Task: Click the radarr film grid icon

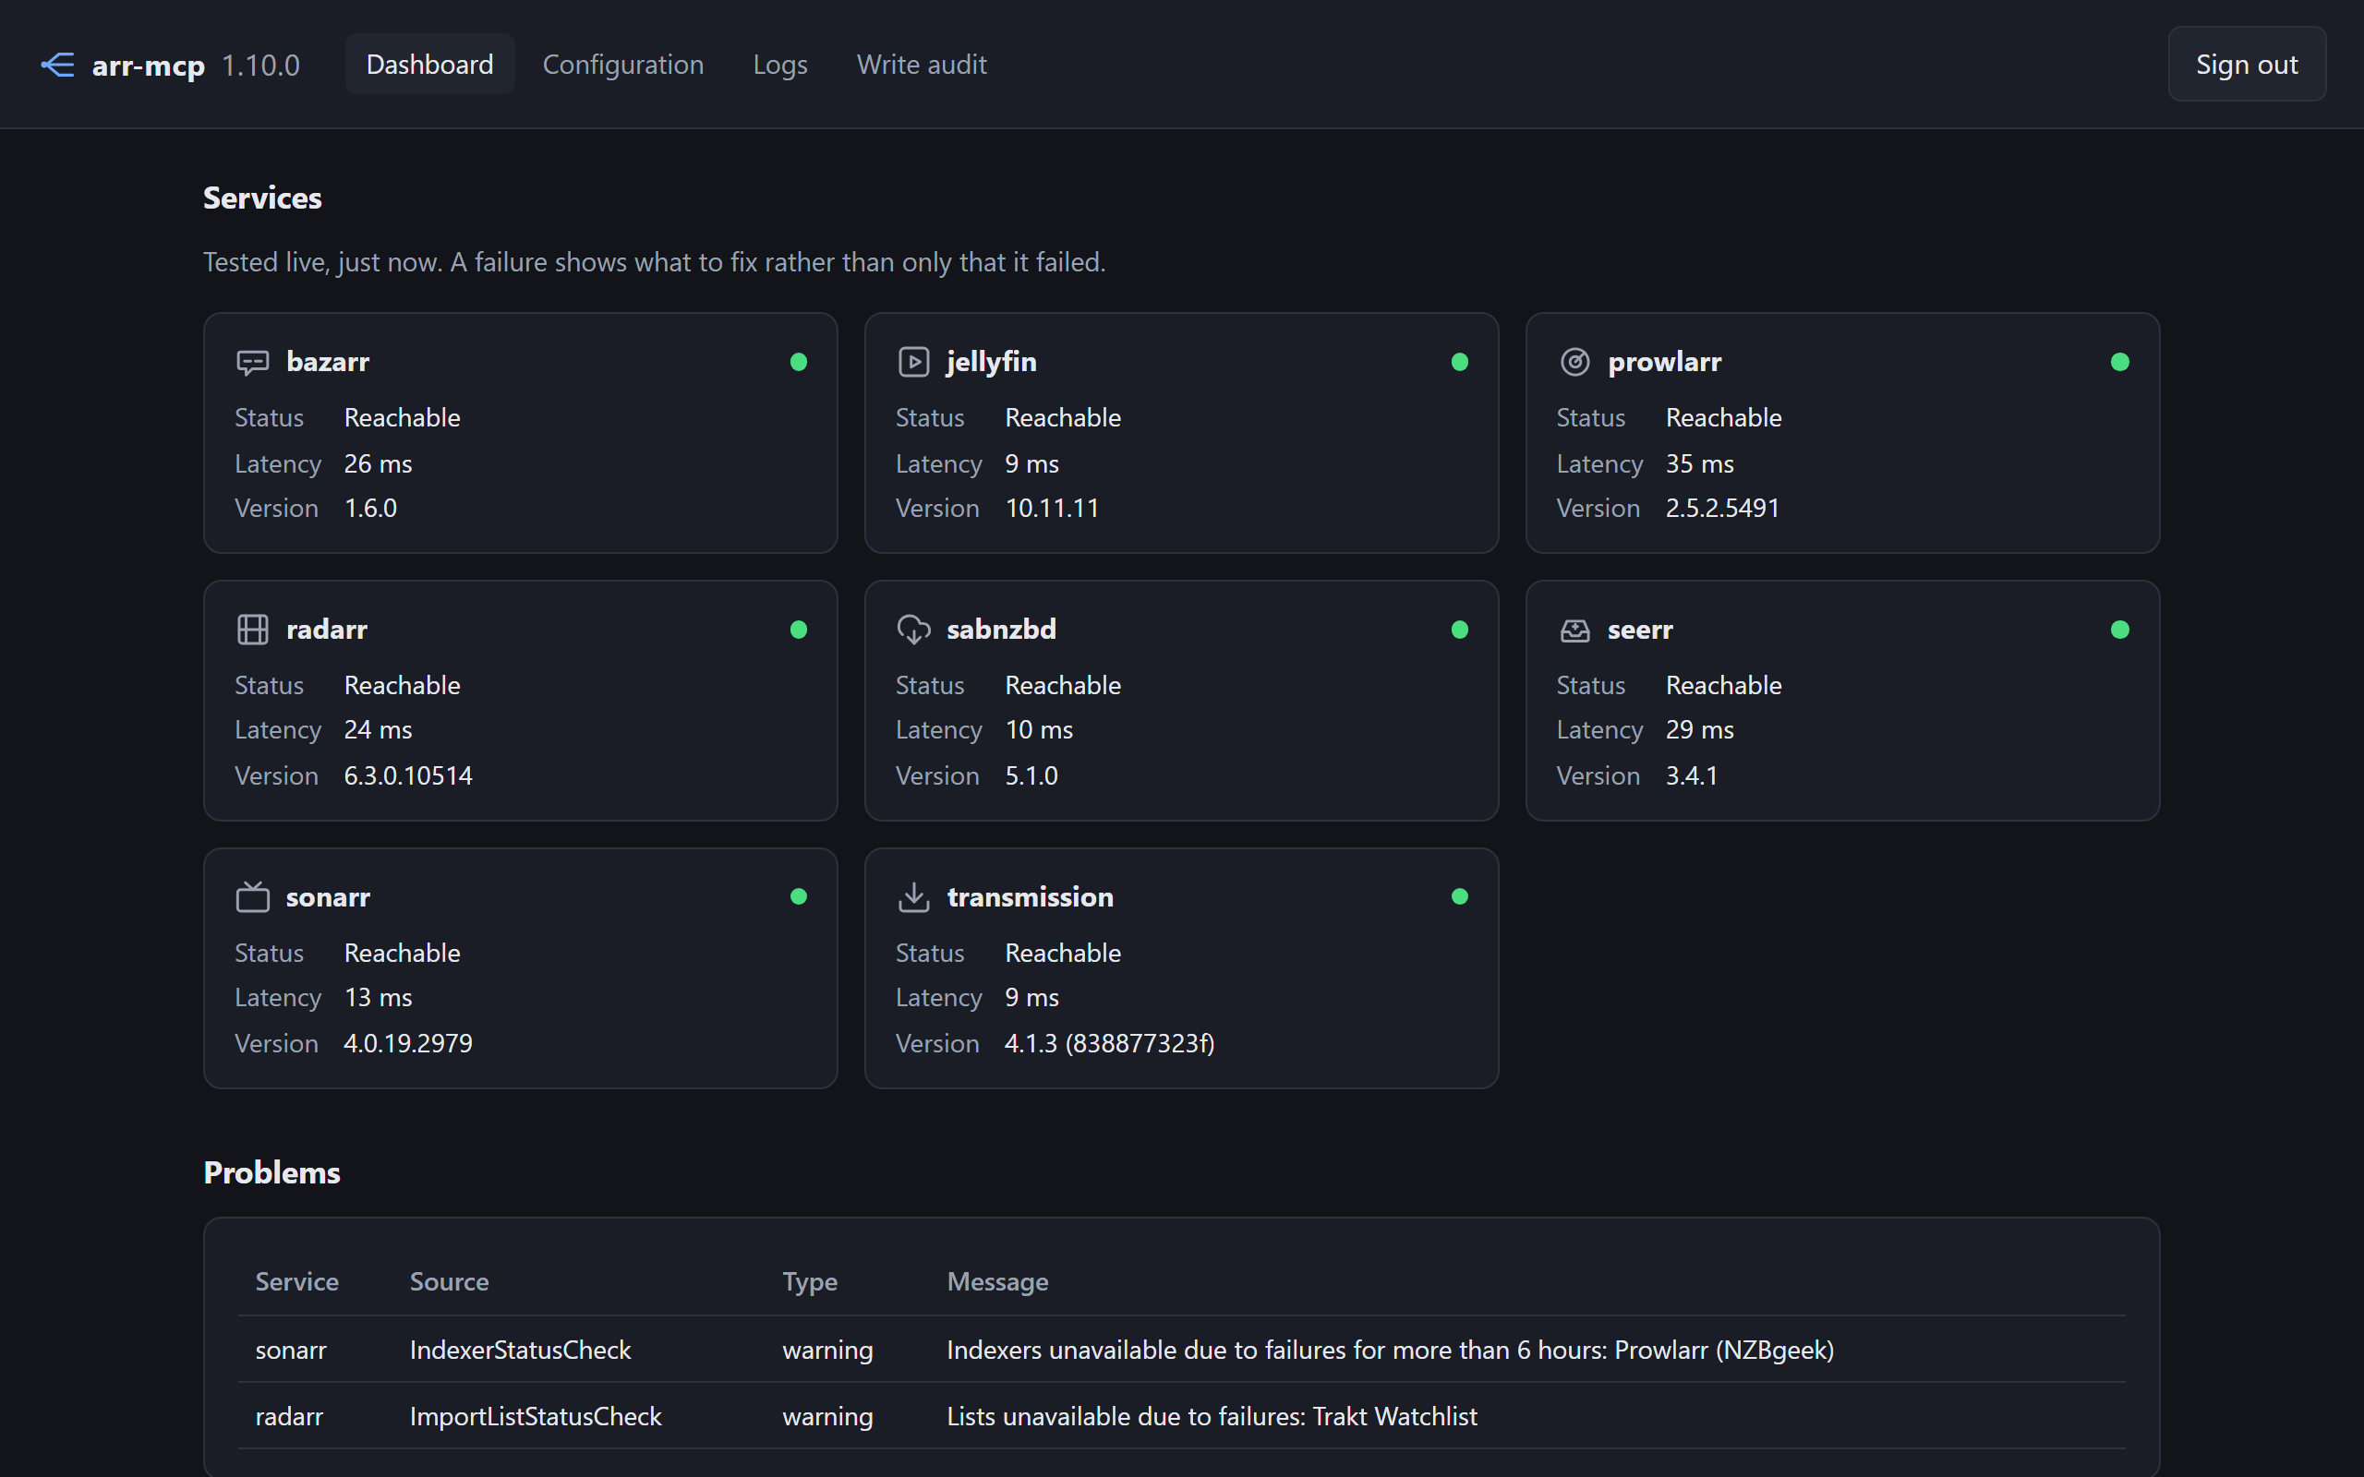Action: [x=253, y=630]
